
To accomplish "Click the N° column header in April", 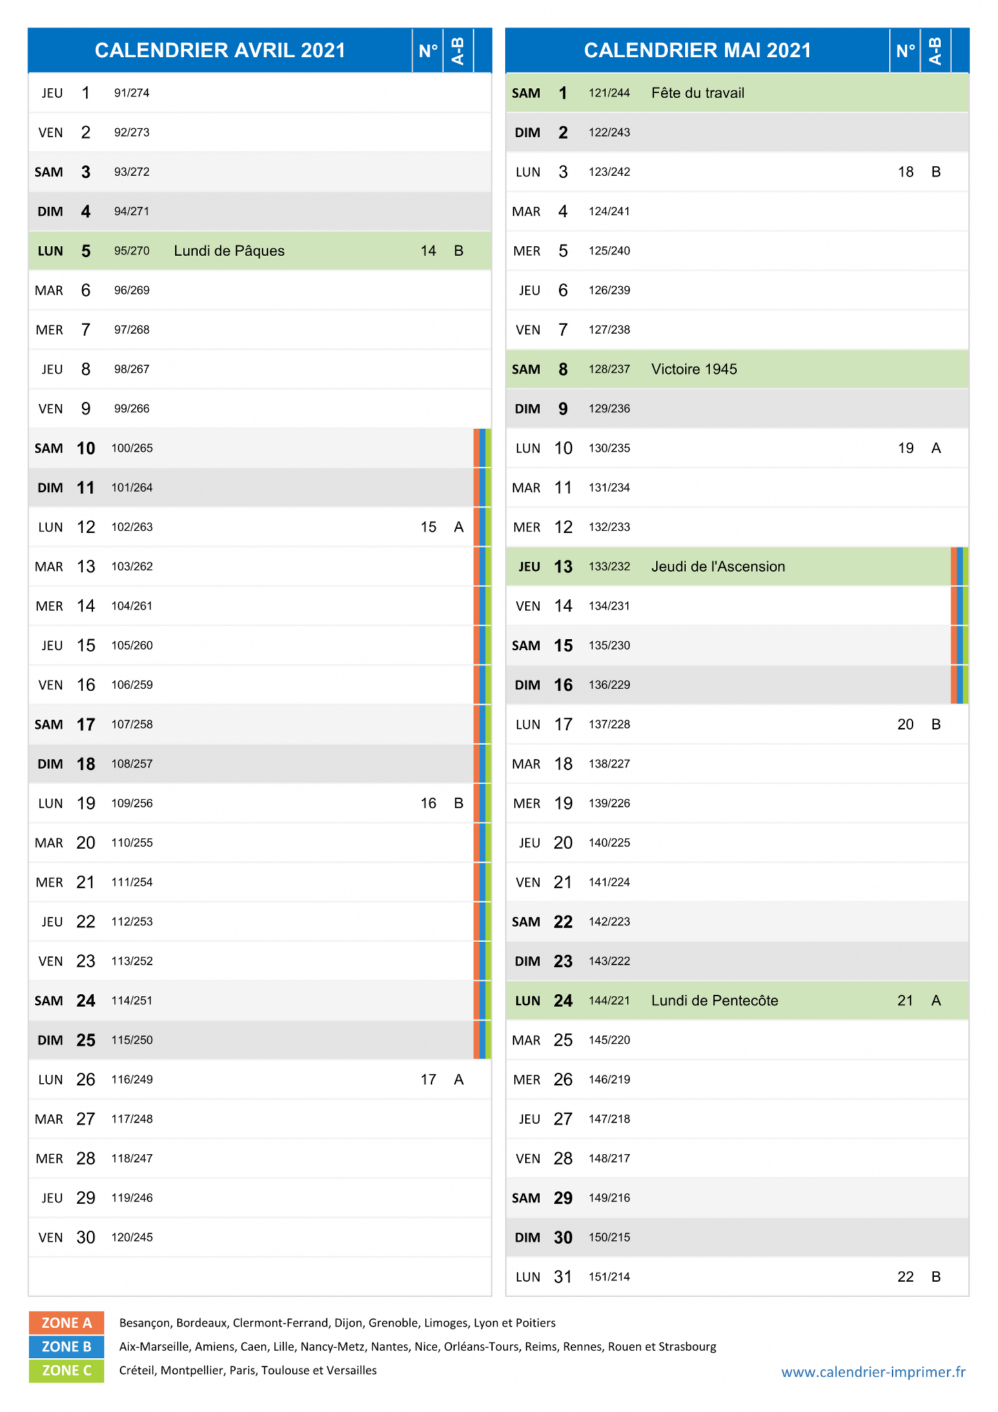I will click(428, 50).
